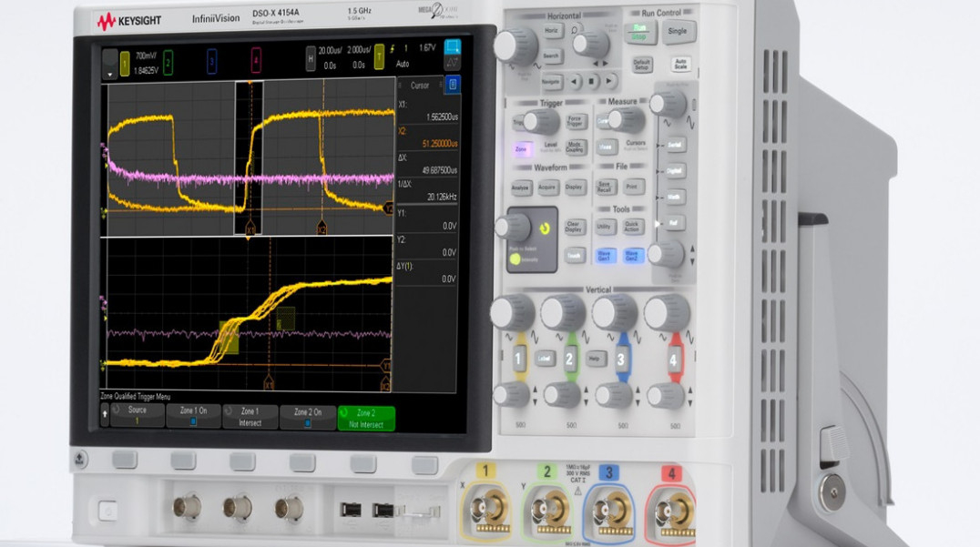Viewport: 980px width, 547px height.
Task: Toggle the blue channel 3 vertical button
Action: click(620, 359)
